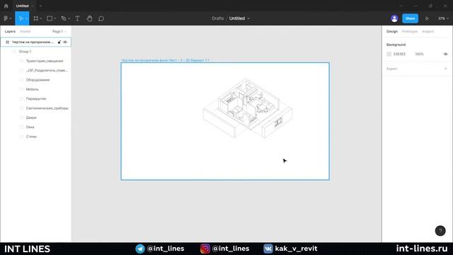Viewport: 453px width, 255px height.
Task: Open the Shape tools dropdown arrow
Action: pyautogui.click(x=55, y=19)
